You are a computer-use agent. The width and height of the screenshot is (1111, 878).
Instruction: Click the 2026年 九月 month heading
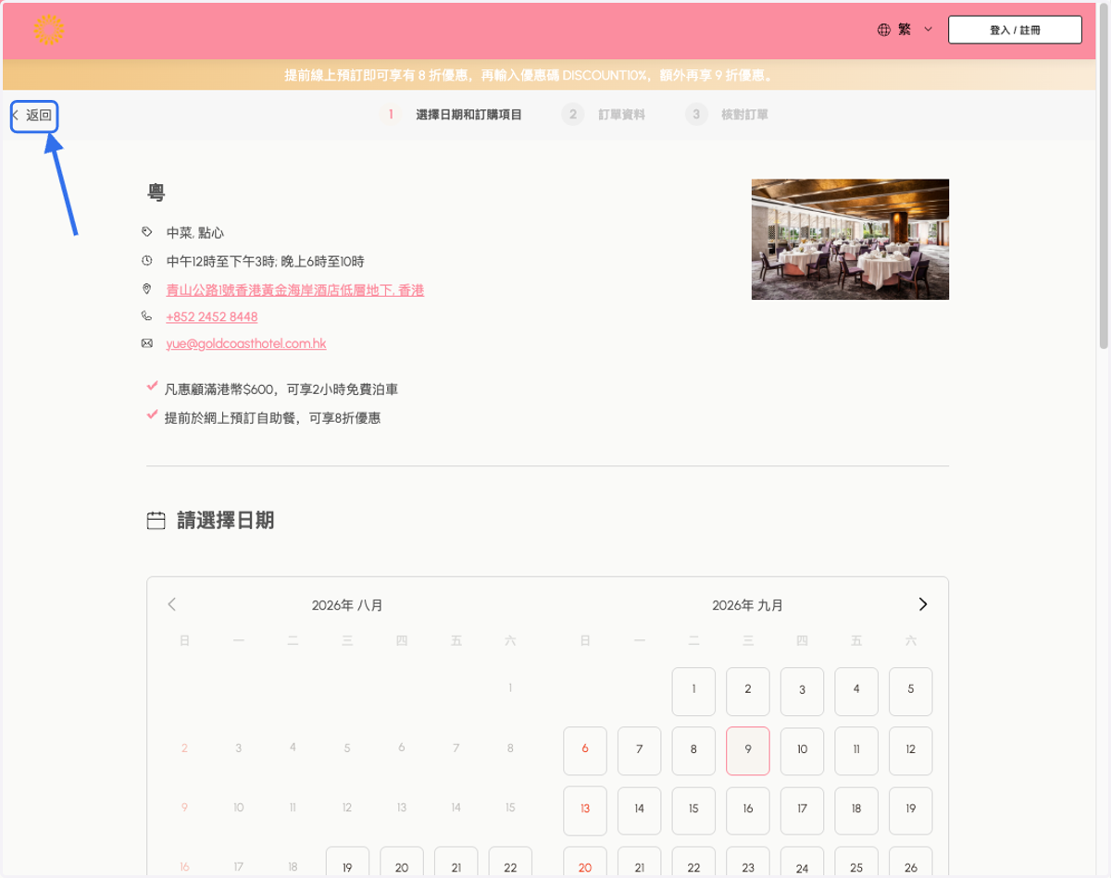tap(747, 606)
